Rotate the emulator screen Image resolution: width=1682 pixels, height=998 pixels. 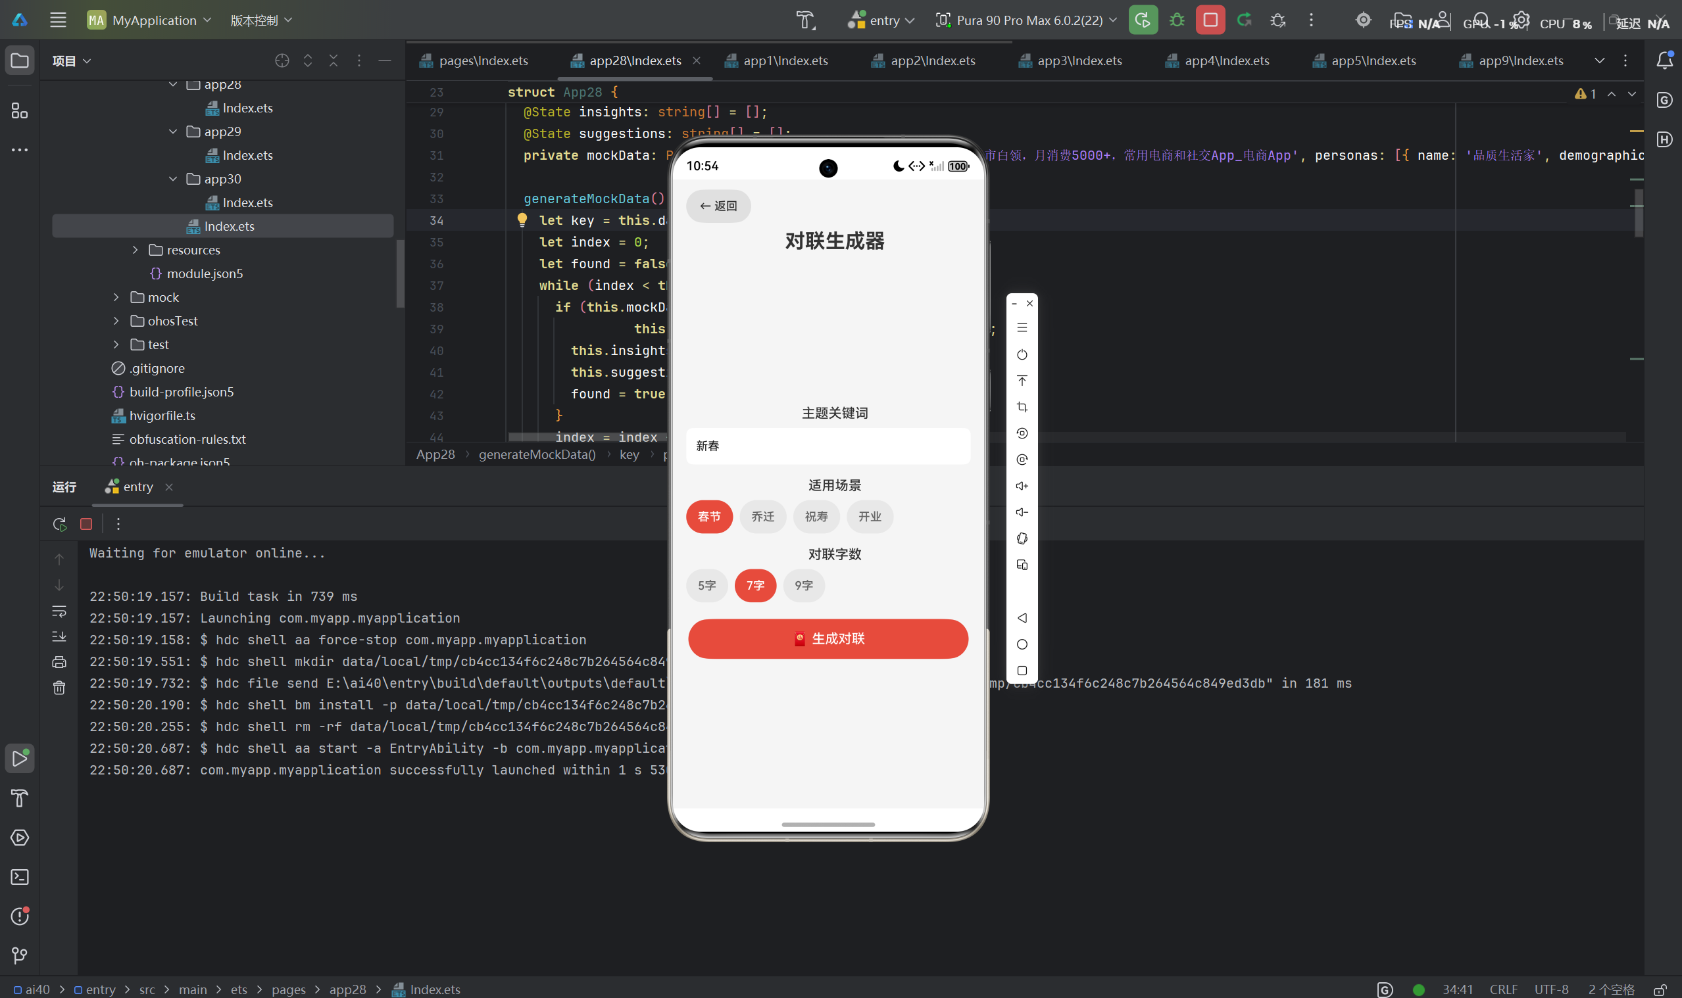point(1022,538)
